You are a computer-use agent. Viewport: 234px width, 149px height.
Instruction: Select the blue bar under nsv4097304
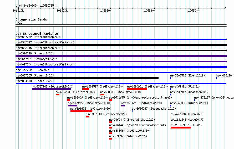(121, 67)
